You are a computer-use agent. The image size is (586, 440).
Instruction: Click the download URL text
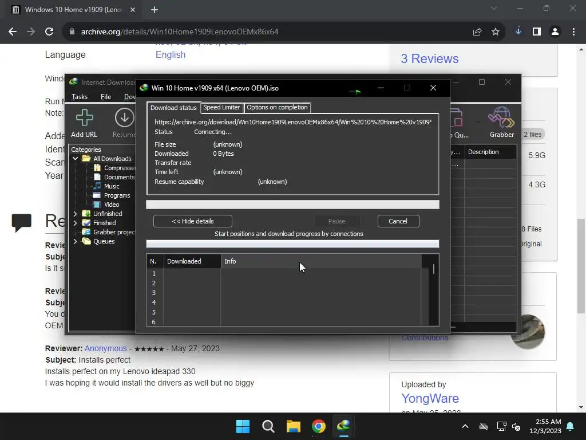tap(293, 122)
